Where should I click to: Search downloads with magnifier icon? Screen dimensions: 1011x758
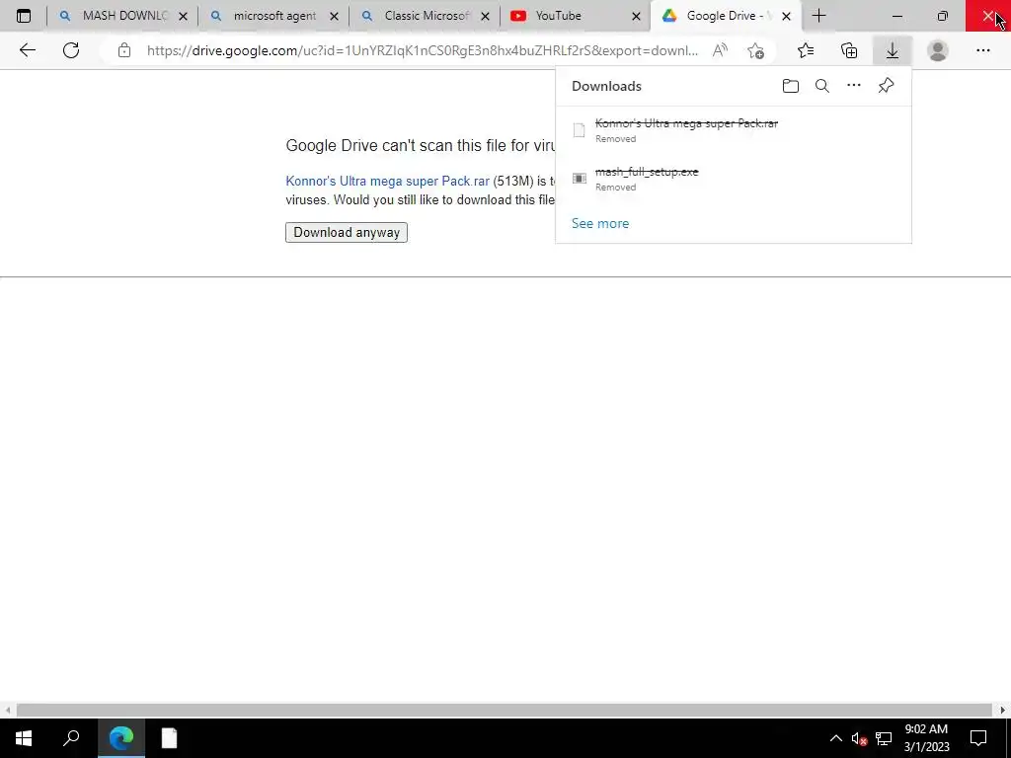point(822,86)
